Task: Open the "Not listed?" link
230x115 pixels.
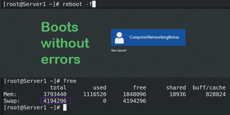Action: click(x=119, y=51)
